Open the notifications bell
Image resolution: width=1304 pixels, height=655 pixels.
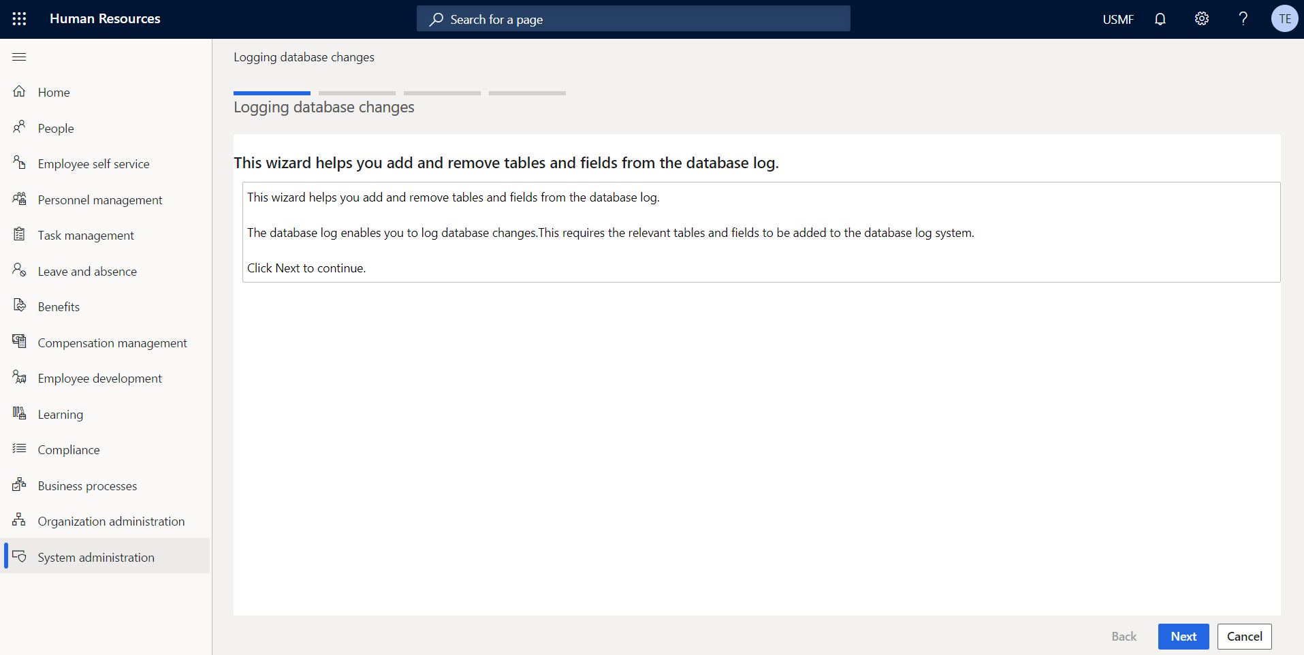pos(1160,18)
